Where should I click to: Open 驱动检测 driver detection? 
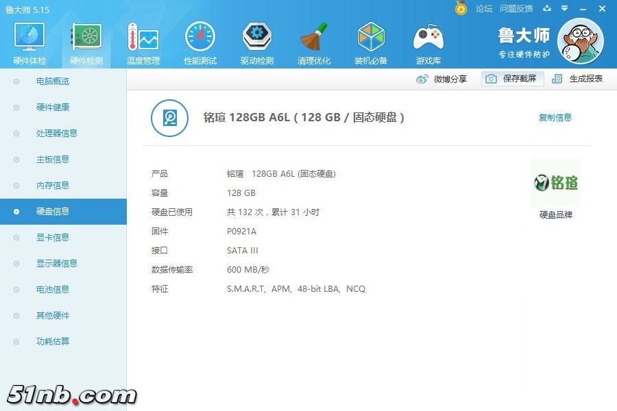tap(257, 43)
